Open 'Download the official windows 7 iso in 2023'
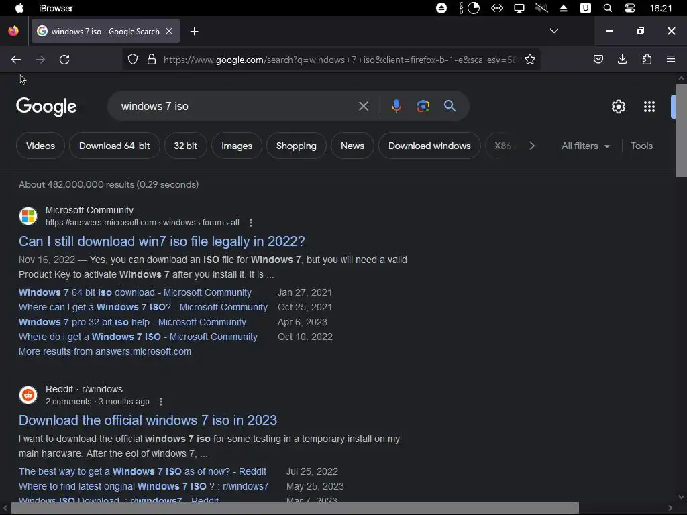 (x=148, y=420)
